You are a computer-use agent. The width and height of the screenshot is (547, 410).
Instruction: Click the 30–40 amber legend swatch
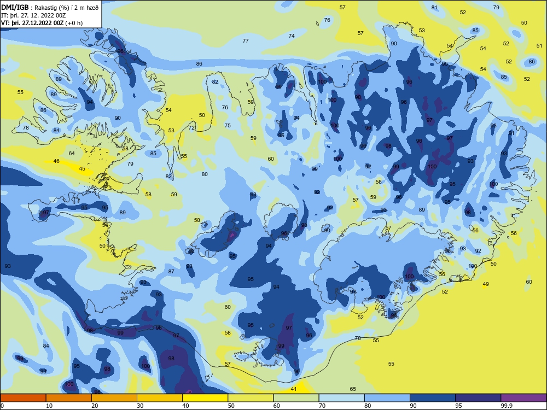pyautogui.click(x=160, y=398)
